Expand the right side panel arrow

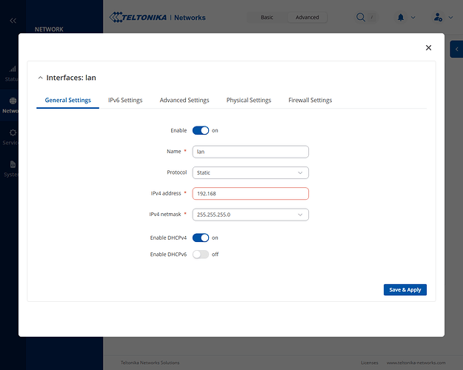tap(456, 50)
